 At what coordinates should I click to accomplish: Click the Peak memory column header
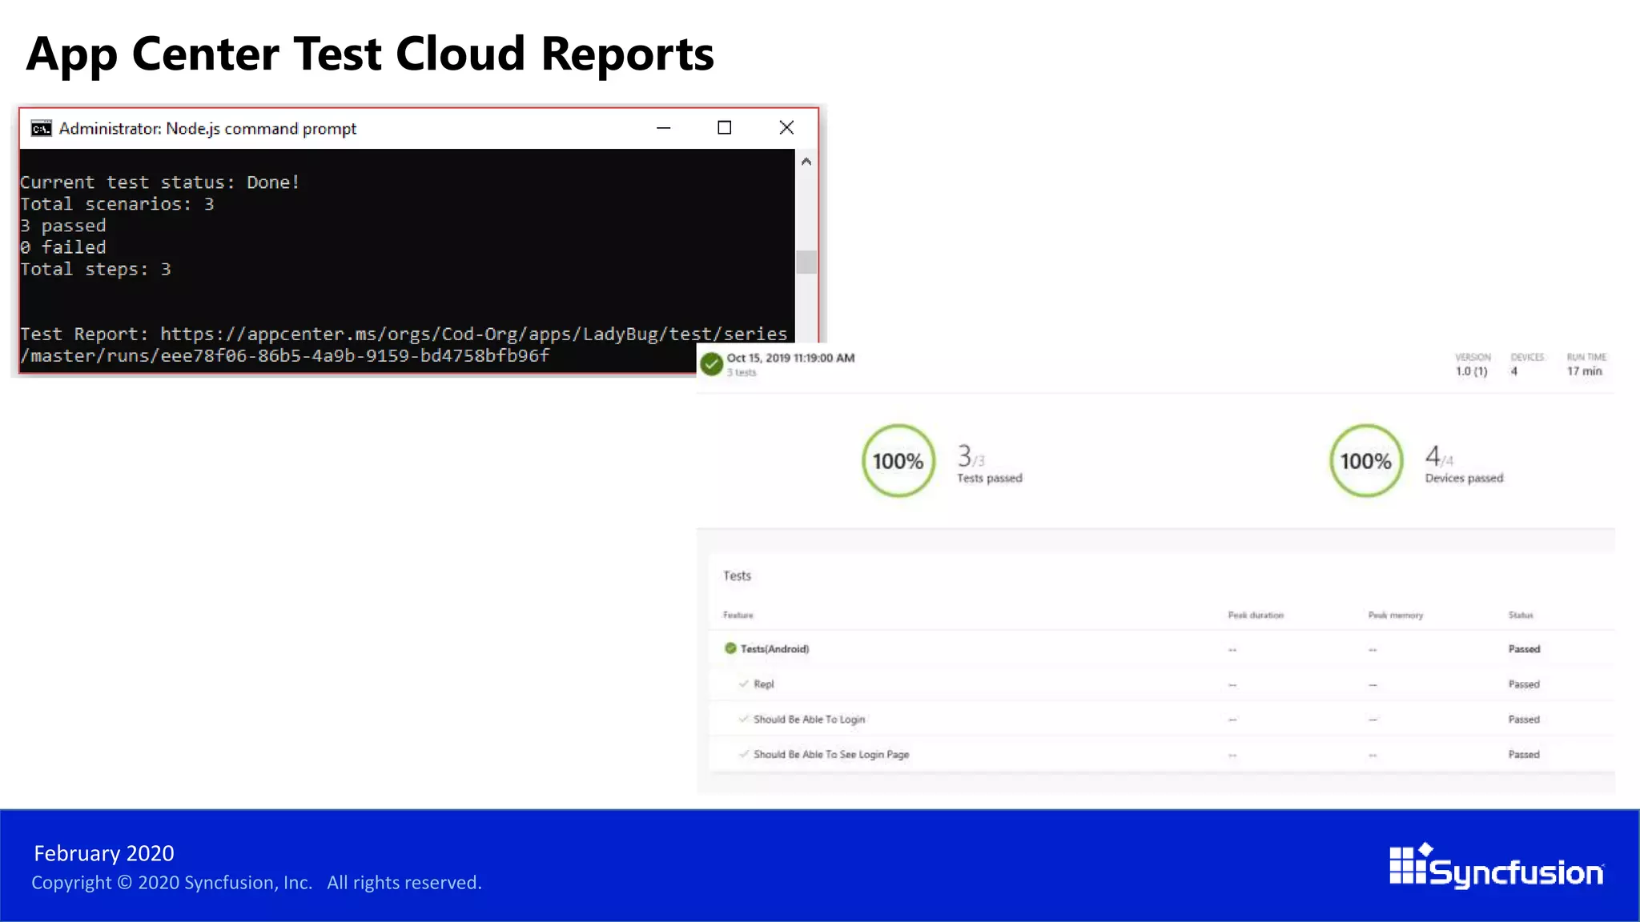click(x=1396, y=615)
